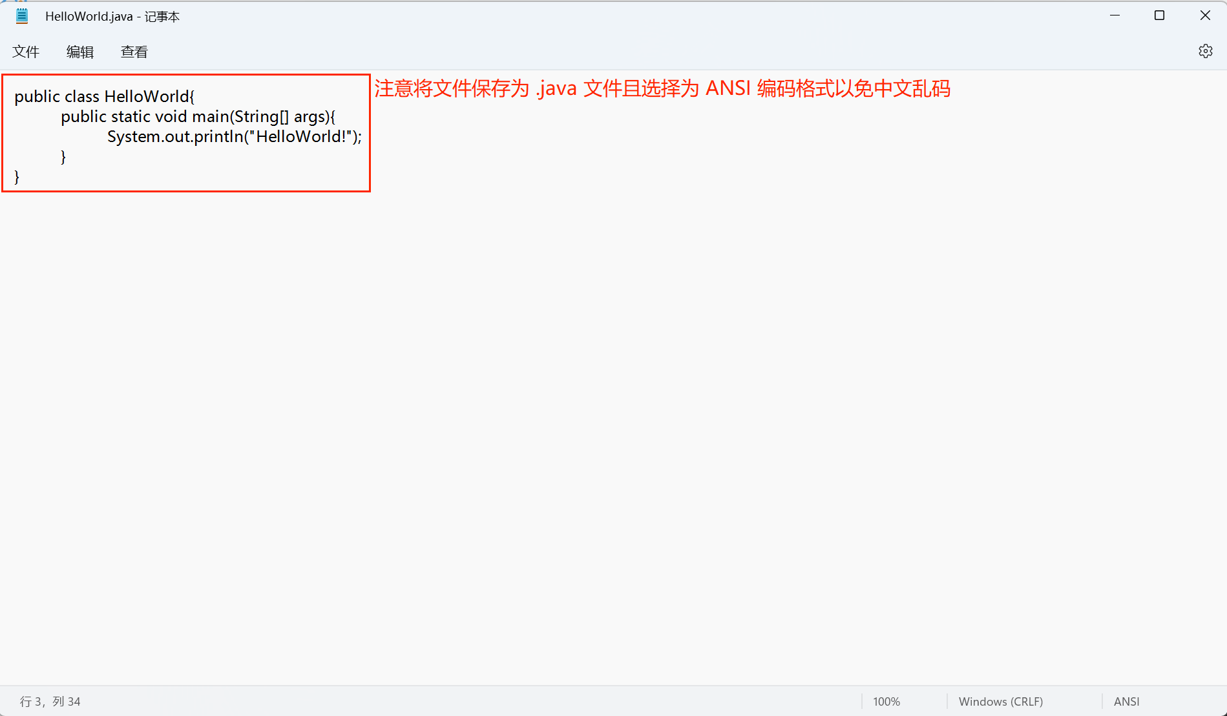Click 'Windows (CRLF)' line ending indicator
The height and width of the screenshot is (716, 1227).
coord(1001,701)
